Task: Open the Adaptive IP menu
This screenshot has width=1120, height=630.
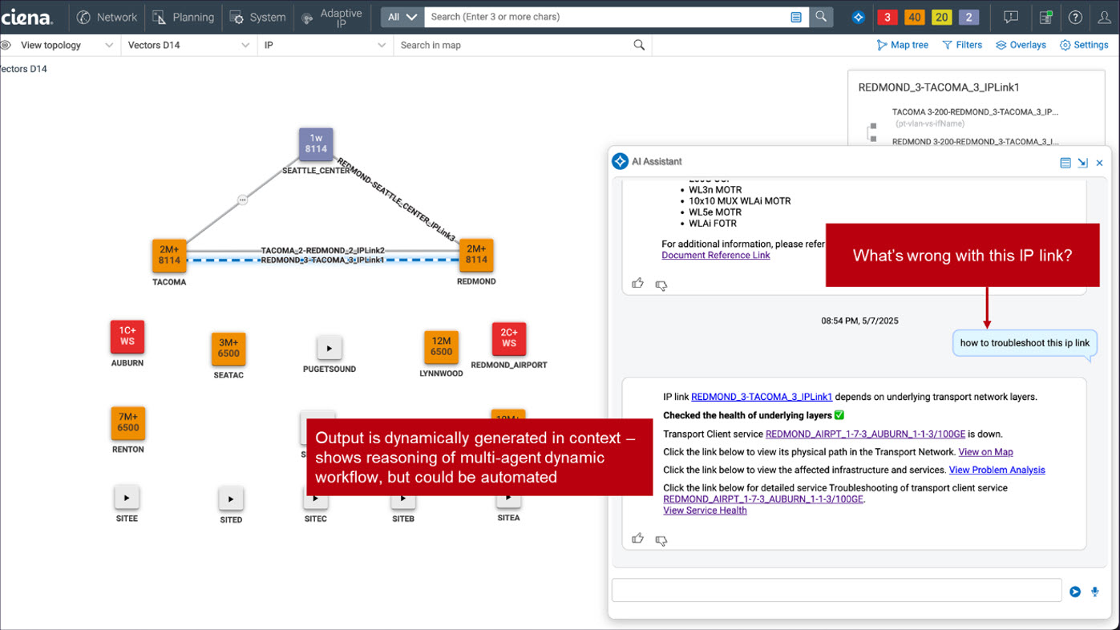Action: pyautogui.click(x=330, y=17)
